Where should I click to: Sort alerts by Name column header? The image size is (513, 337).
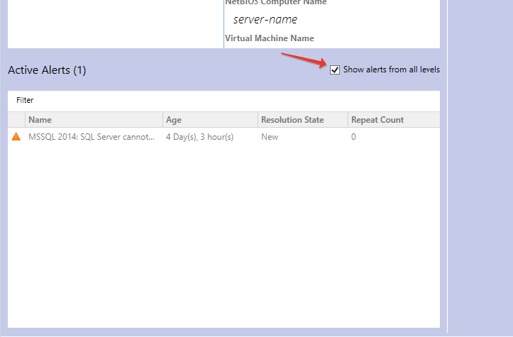tap(94, 120)
